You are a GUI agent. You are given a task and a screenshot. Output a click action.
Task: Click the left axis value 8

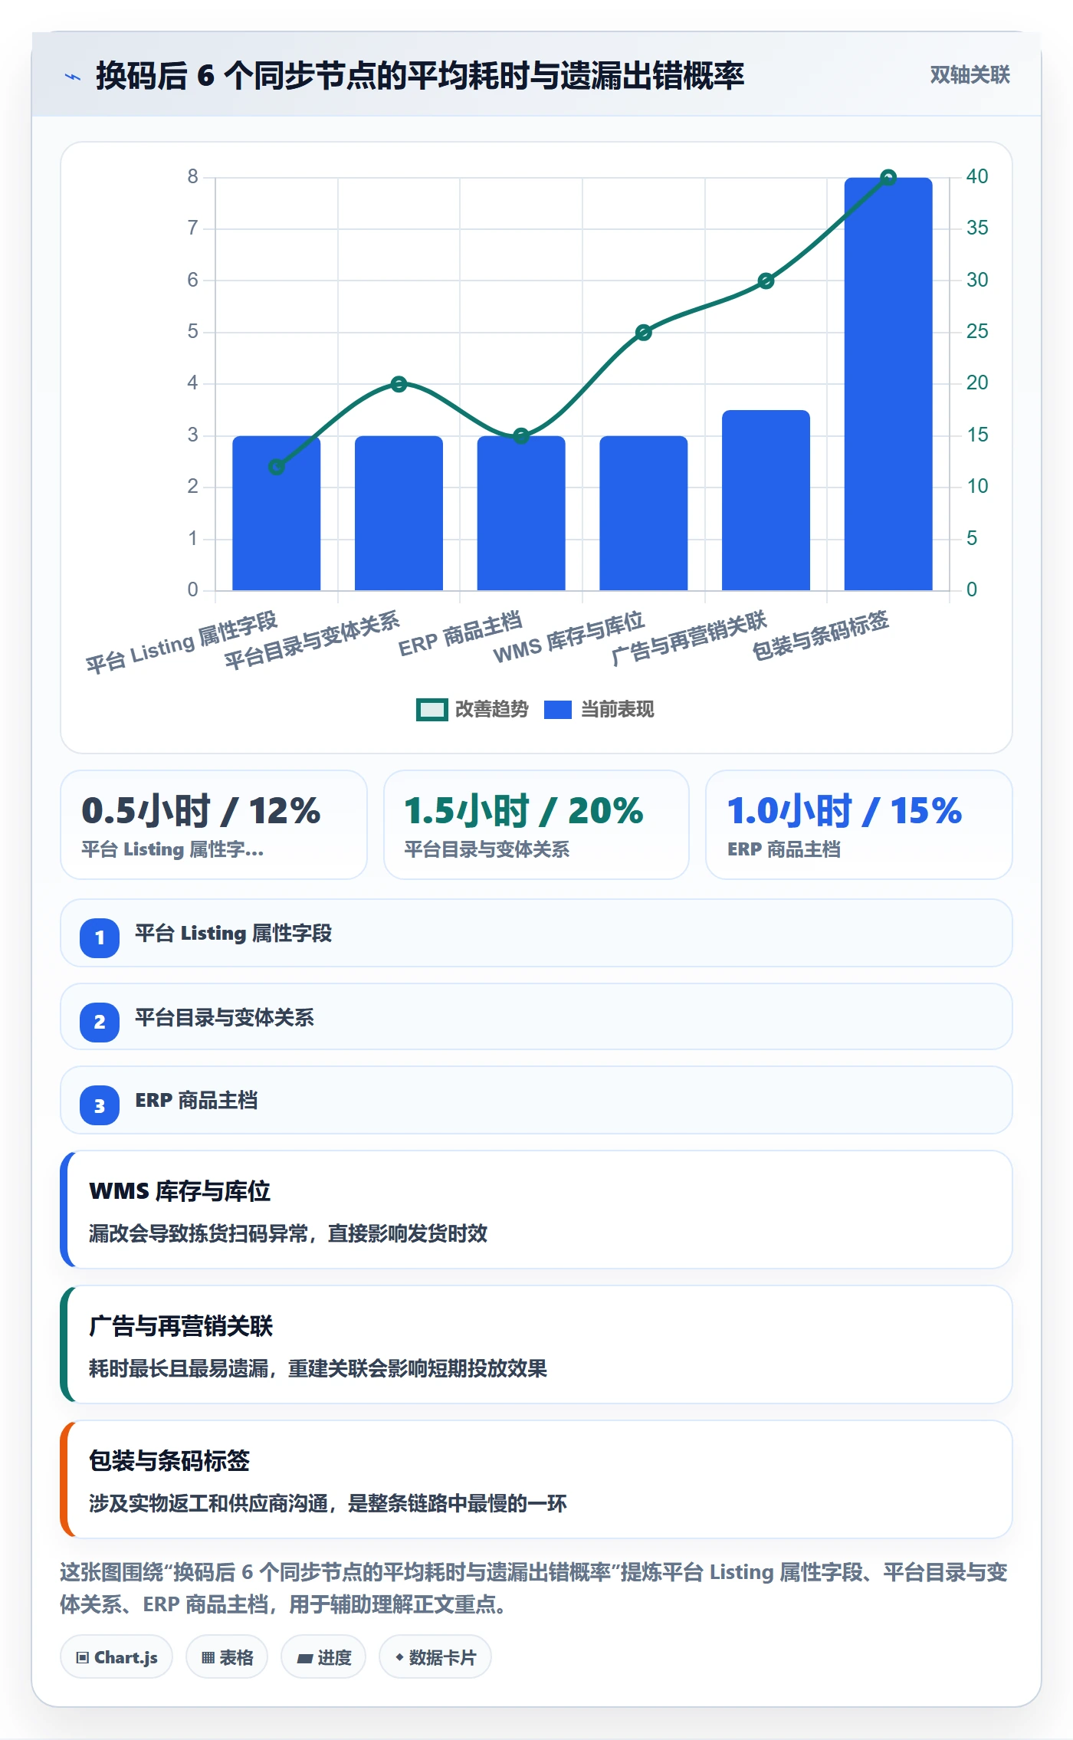tap(193, 177)
